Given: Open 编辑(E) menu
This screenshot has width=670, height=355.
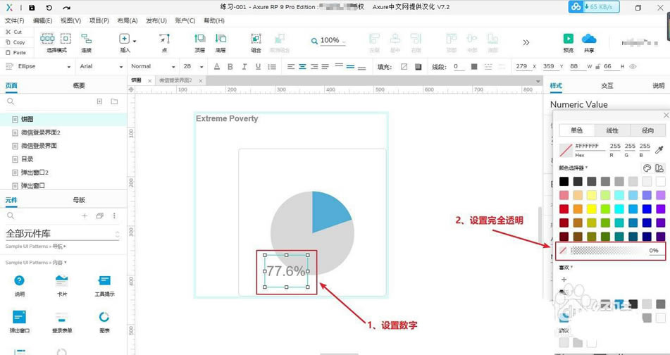Looking at the screenshot, I should pos(43,20).
